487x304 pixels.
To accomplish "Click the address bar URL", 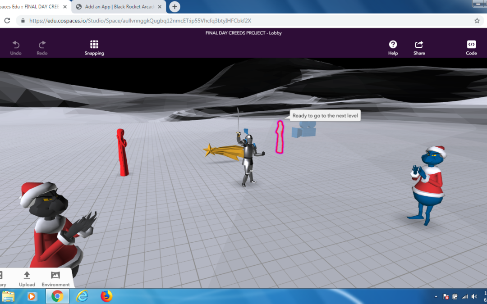I will point(140,21).
